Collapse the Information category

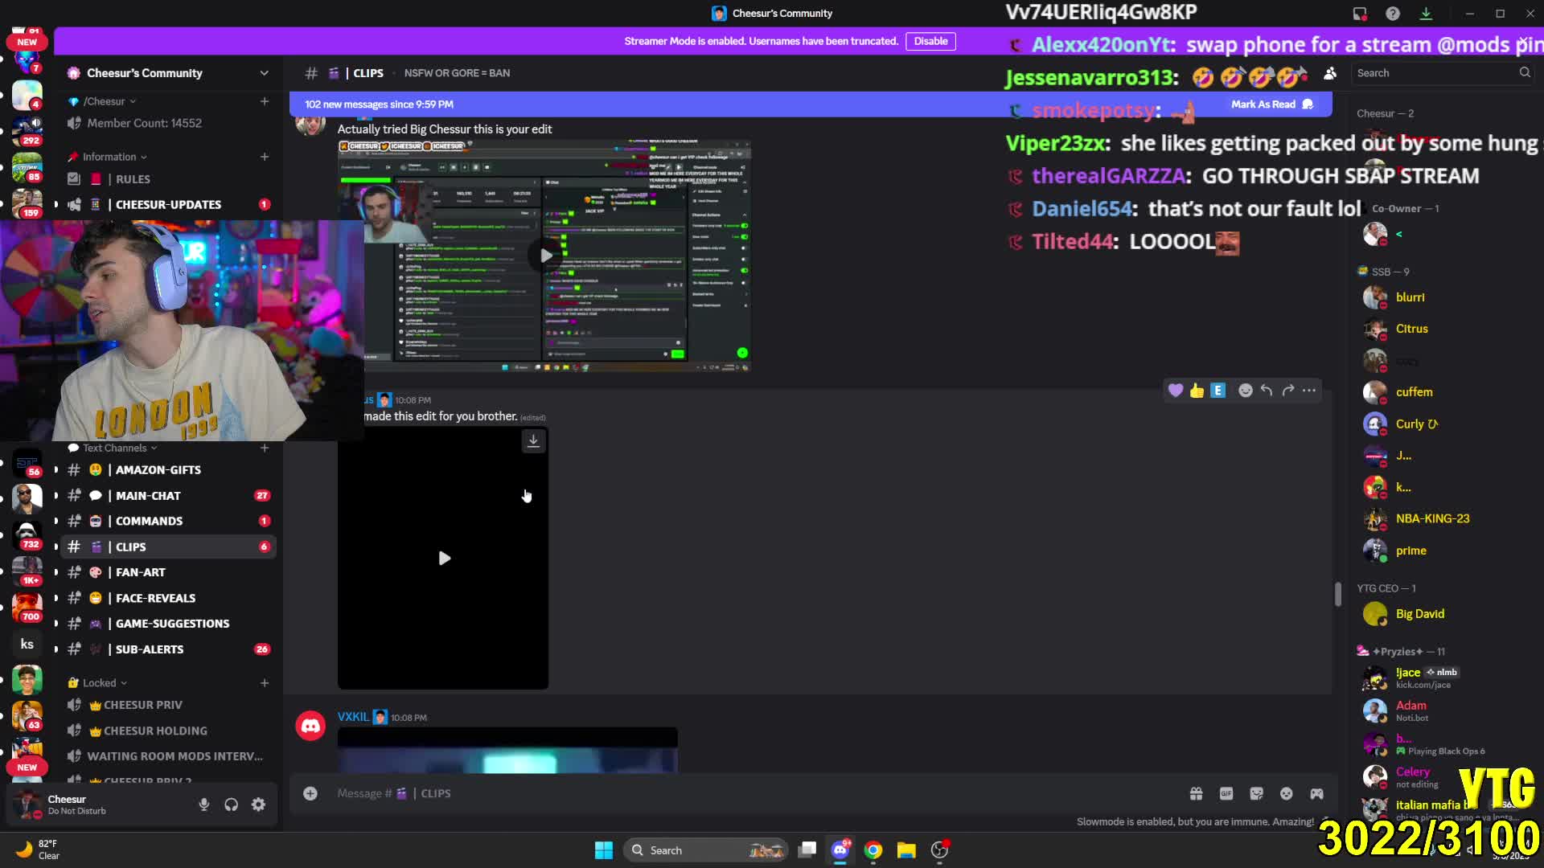pos(109,157)
